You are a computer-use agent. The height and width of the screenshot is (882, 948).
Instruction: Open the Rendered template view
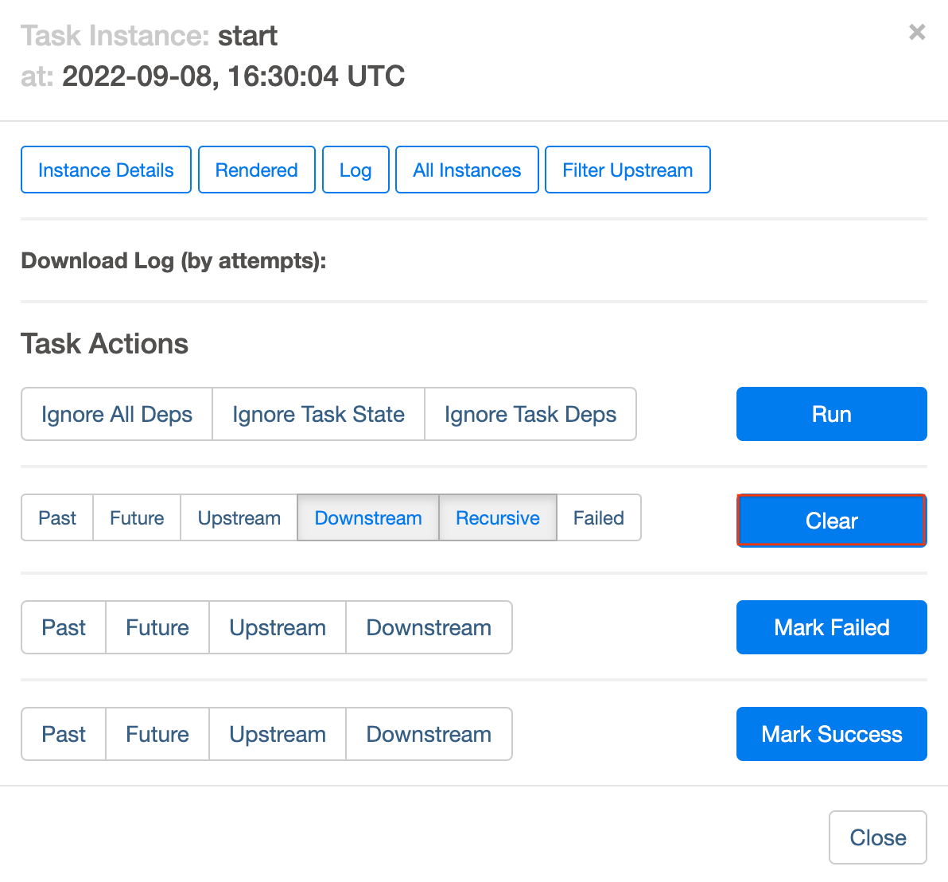coord(256,170)
